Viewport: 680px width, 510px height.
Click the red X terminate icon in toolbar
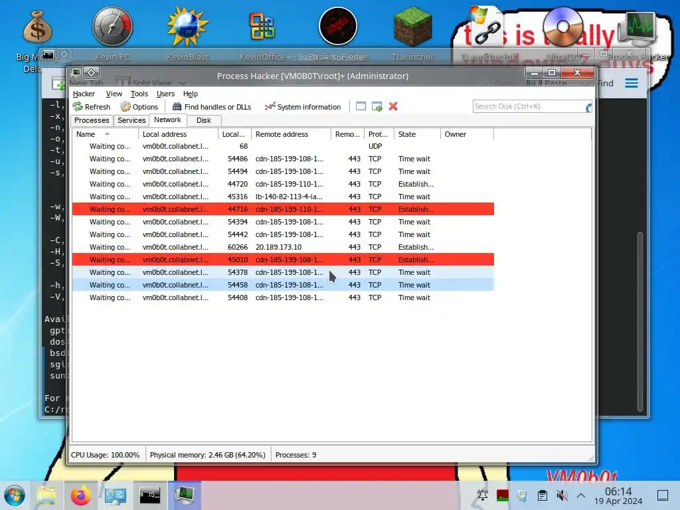tap(393, 106)
